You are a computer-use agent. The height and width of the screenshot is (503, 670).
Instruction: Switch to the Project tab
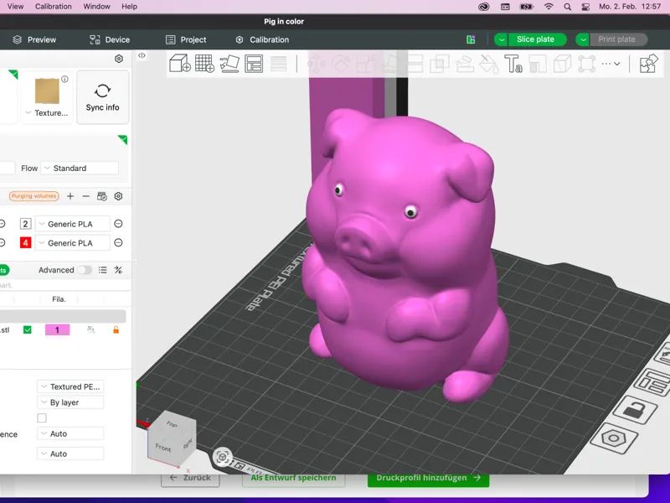click(x=186, y=39)
